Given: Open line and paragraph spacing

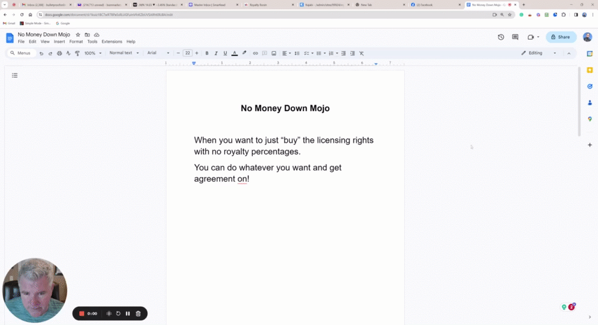Looking at the screenshot, I should (x=297, y=53).
